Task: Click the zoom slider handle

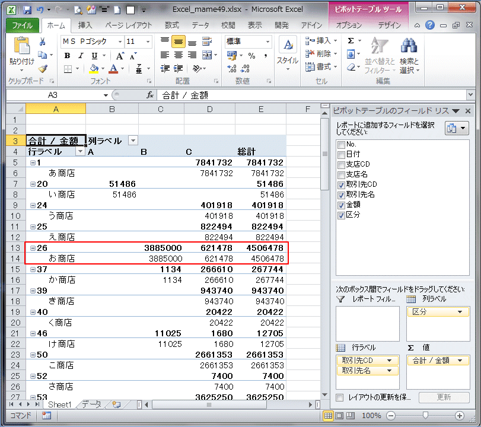Action: tap(425, 416)
